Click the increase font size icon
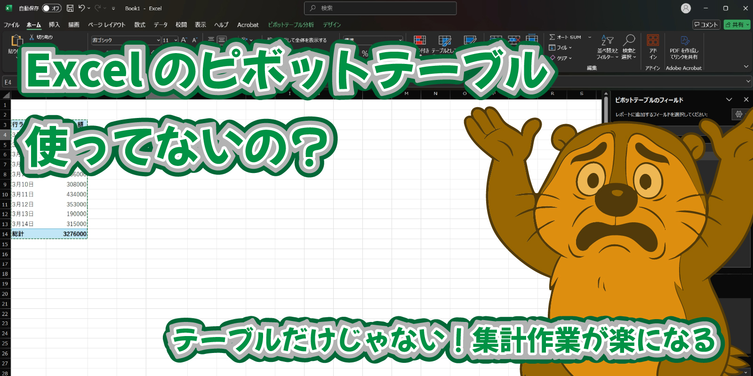Image resolution: width=753 pixels, height=376 pixels. coord(184,40)
